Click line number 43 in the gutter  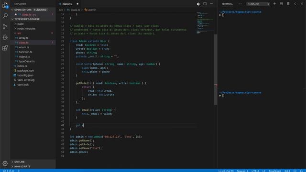(x=63, y=125)
